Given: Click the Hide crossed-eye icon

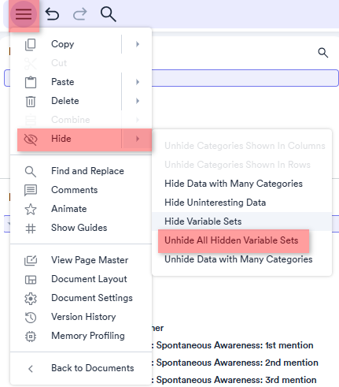Looking at the screenshot, I should coord(31,139).
